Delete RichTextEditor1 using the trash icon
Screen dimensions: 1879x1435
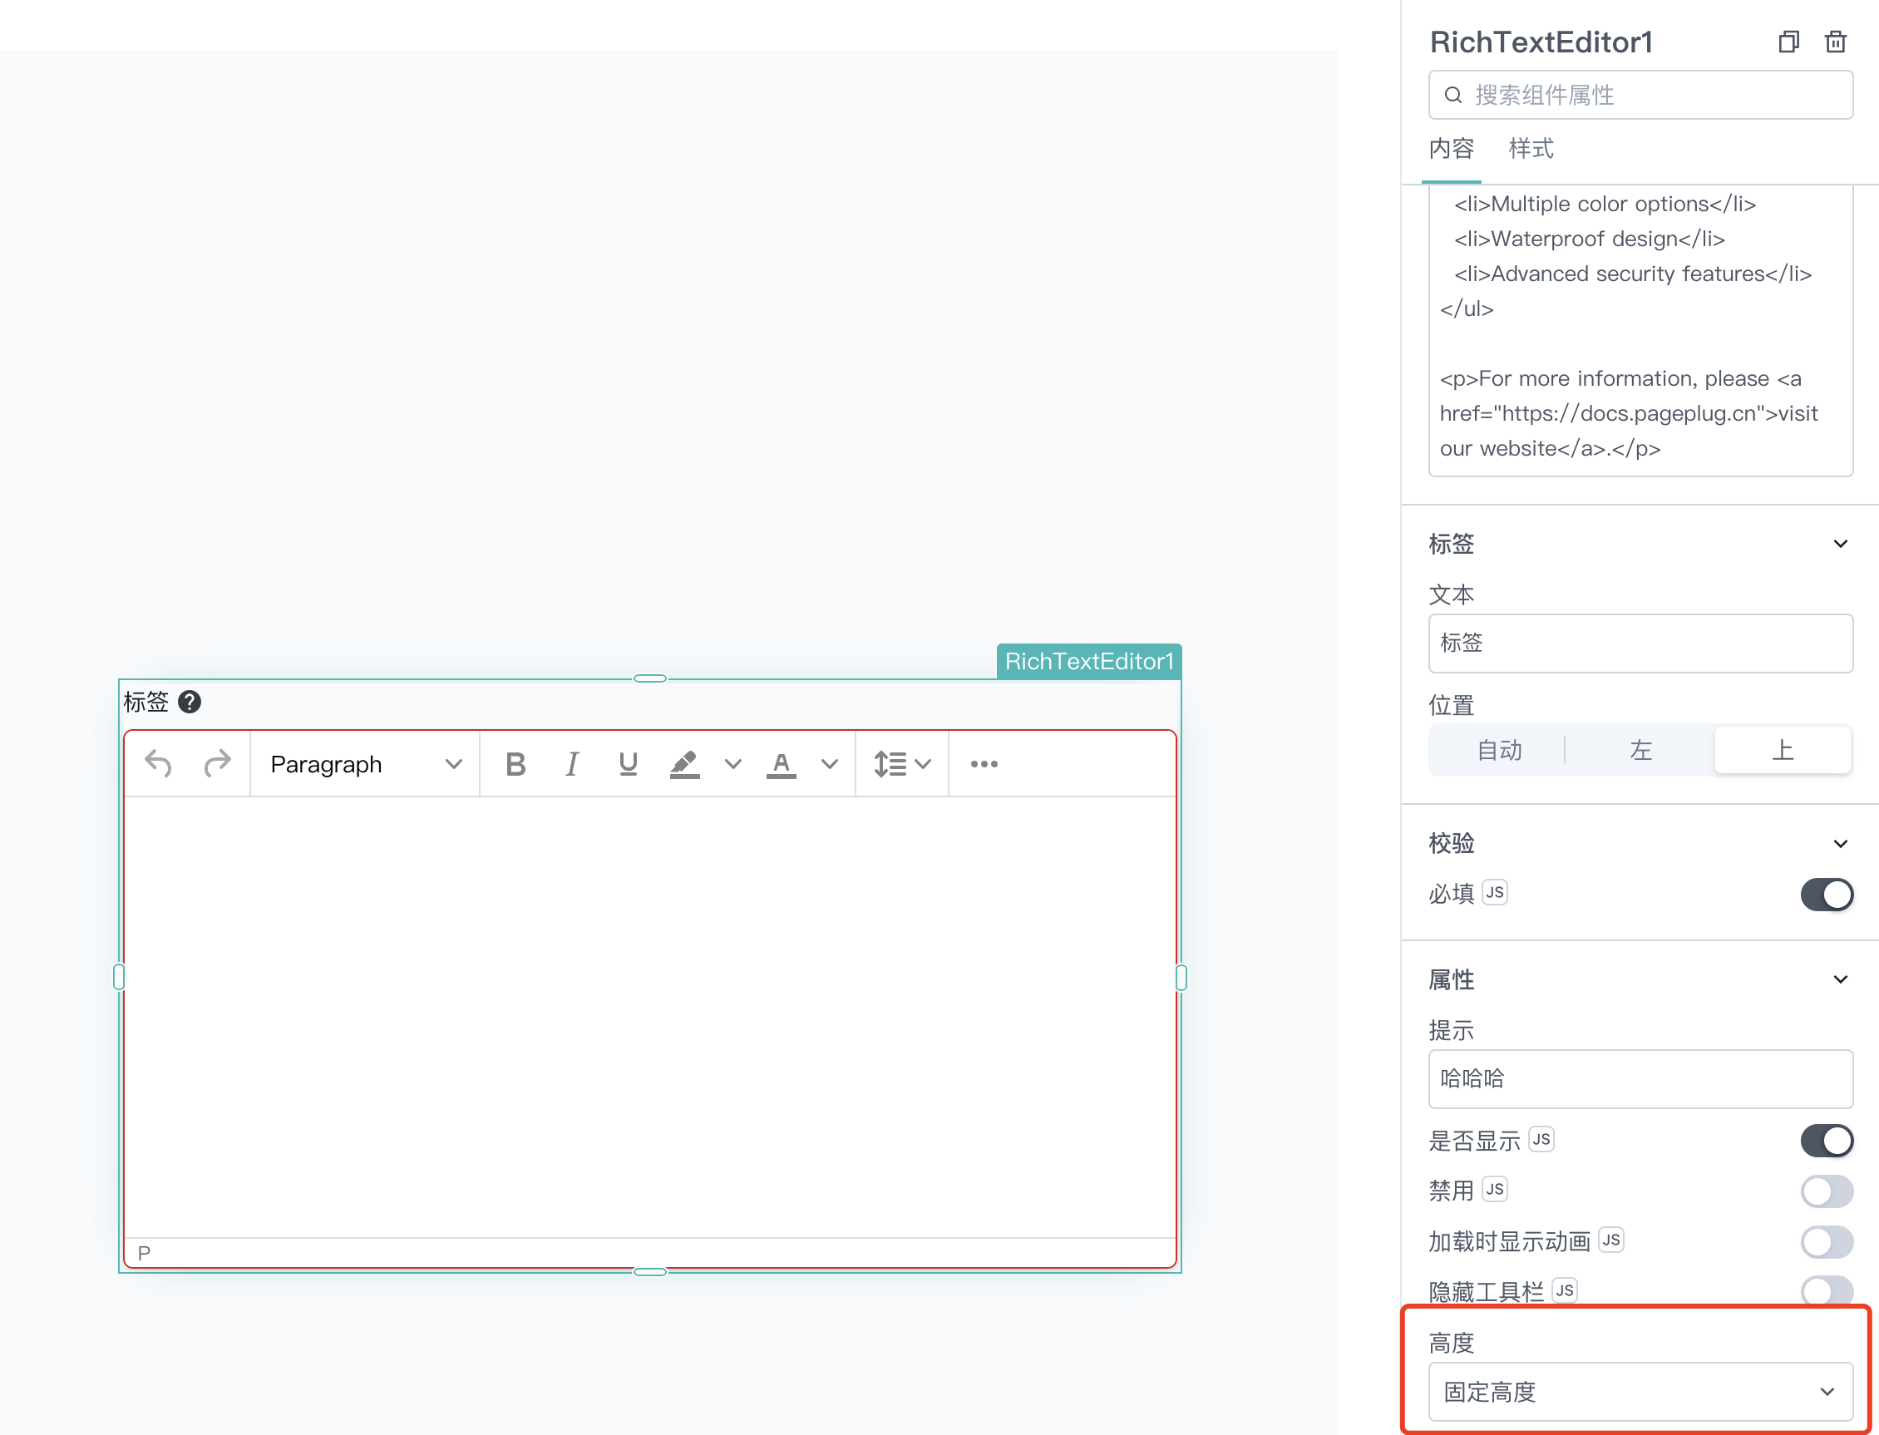(1836, 42)
